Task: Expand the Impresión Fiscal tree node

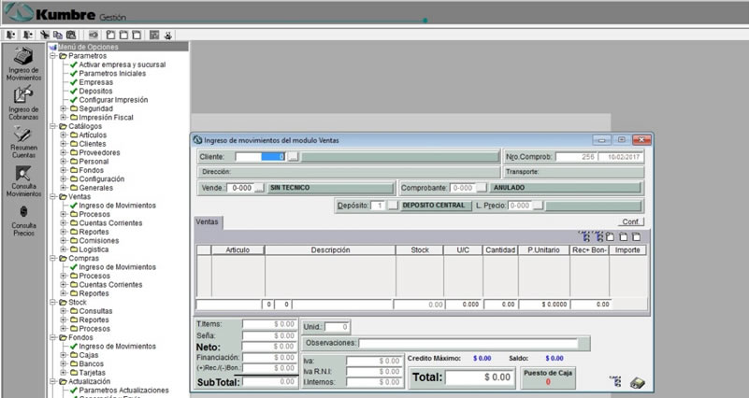Action: (x=64, y=117)
